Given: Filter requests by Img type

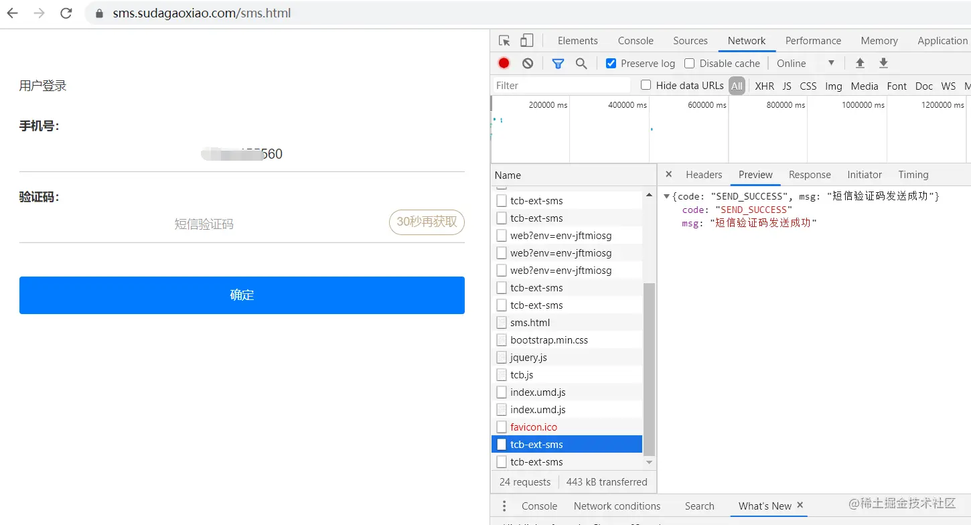Looking at the screenshot, I should click(834, 86).
